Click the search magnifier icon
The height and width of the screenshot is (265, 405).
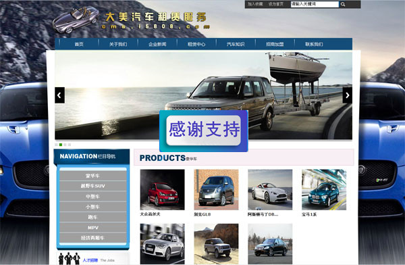(343, 4)
